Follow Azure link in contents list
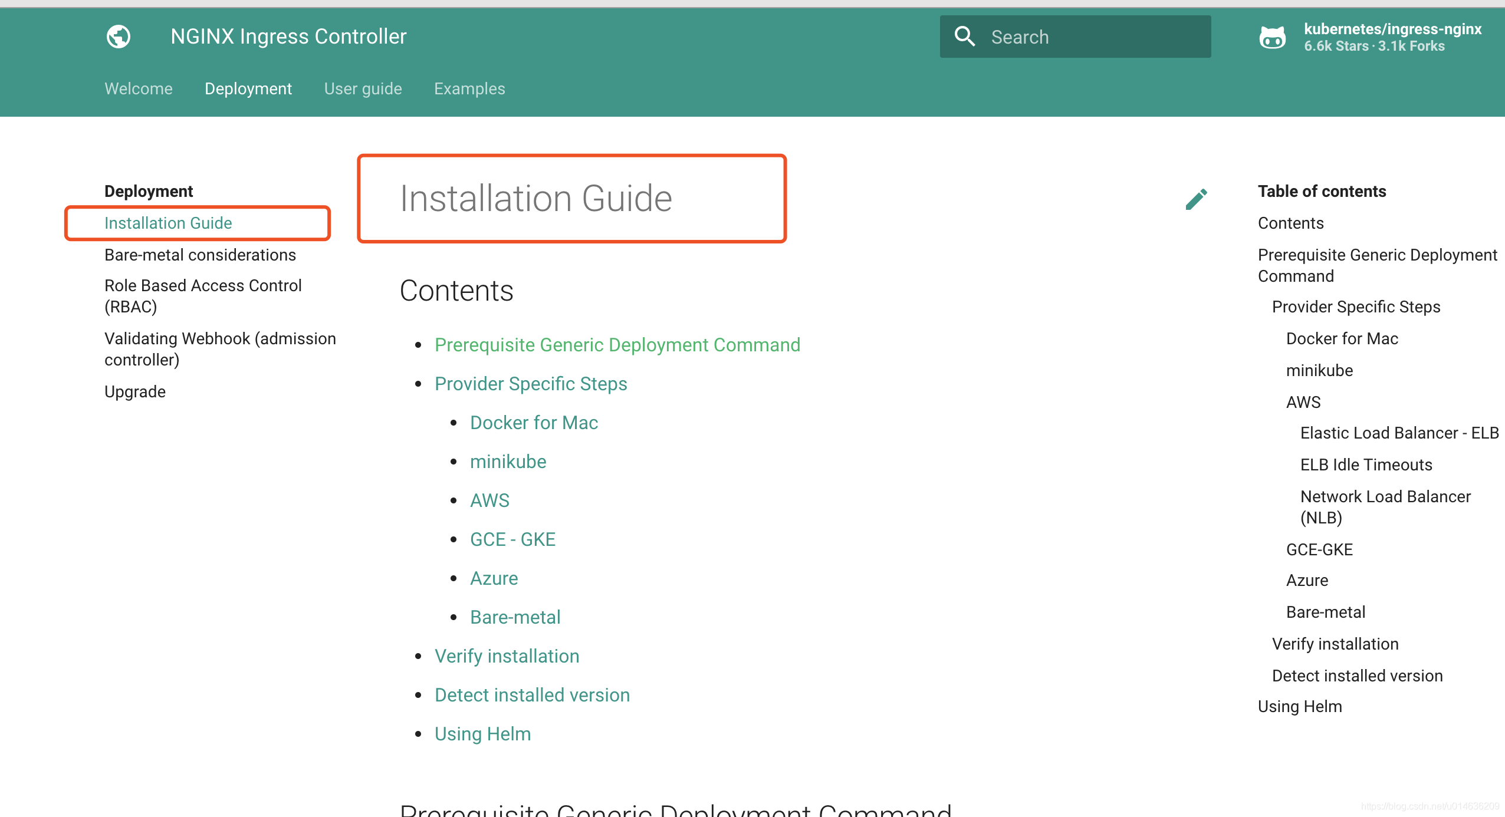 494,578
